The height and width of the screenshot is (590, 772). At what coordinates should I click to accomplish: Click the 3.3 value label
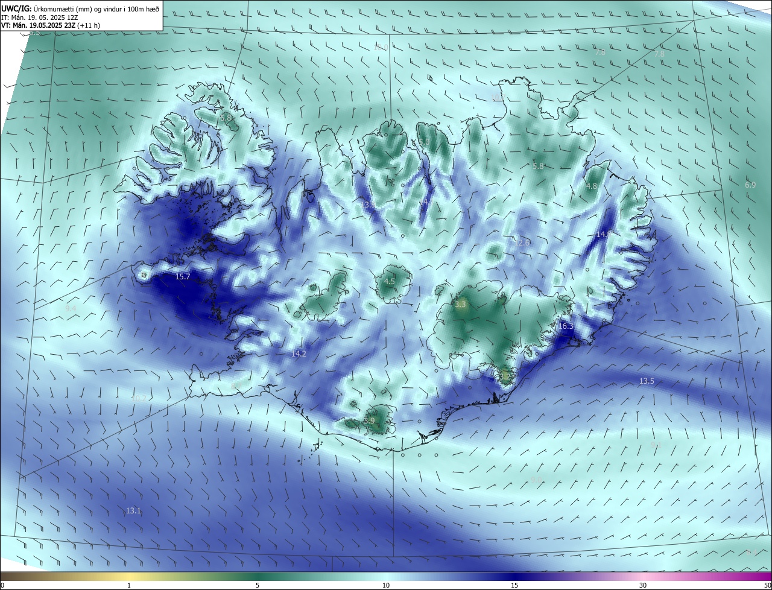click(x=461, y=305)
